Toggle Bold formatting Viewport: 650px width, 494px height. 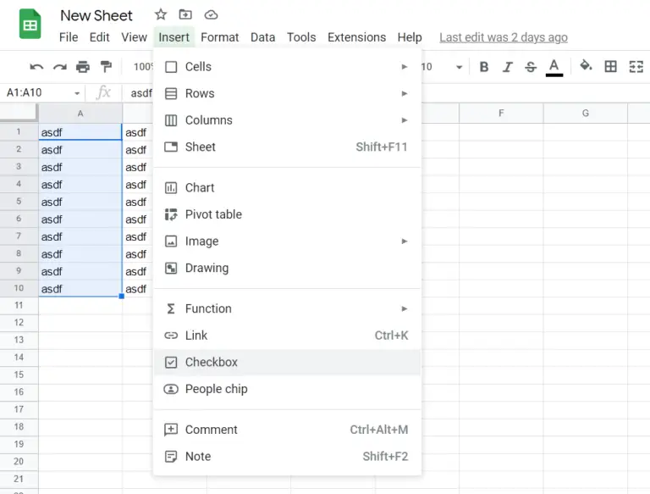(x=484, y=66)
